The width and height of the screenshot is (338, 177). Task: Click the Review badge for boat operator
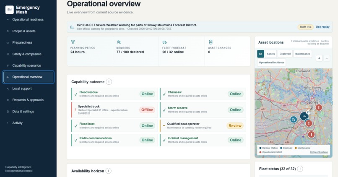235,126
